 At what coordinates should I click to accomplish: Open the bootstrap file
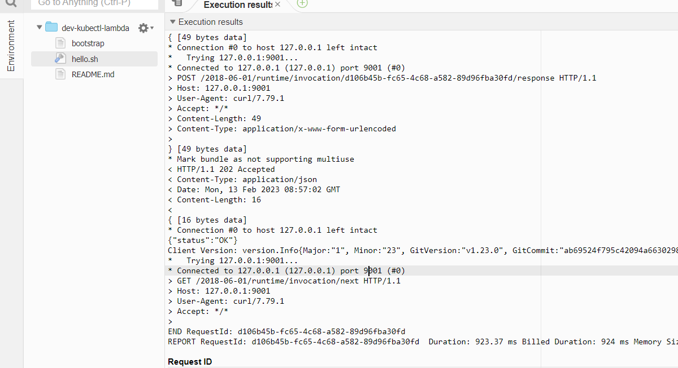pyautogui.click(x=88, y=43)
